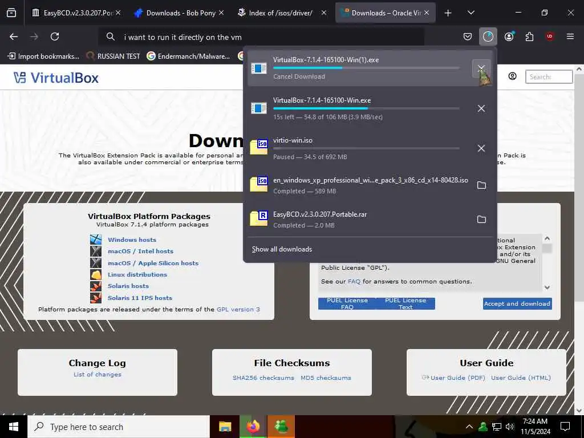Click the Windows Start button

tap(14, 427)
